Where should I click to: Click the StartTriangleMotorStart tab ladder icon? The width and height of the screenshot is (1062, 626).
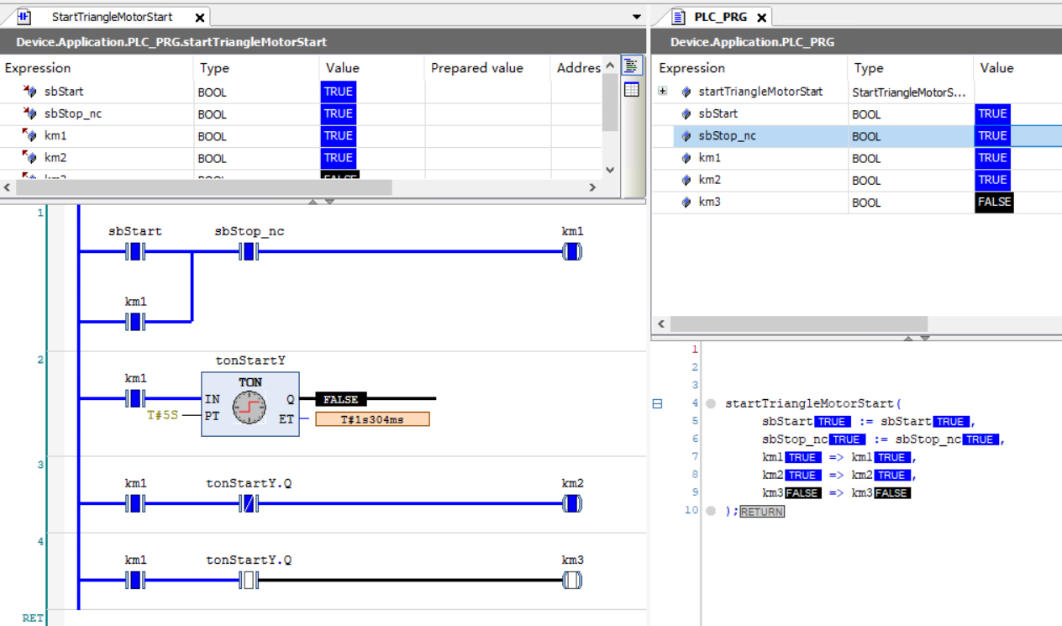pos(24,17)
